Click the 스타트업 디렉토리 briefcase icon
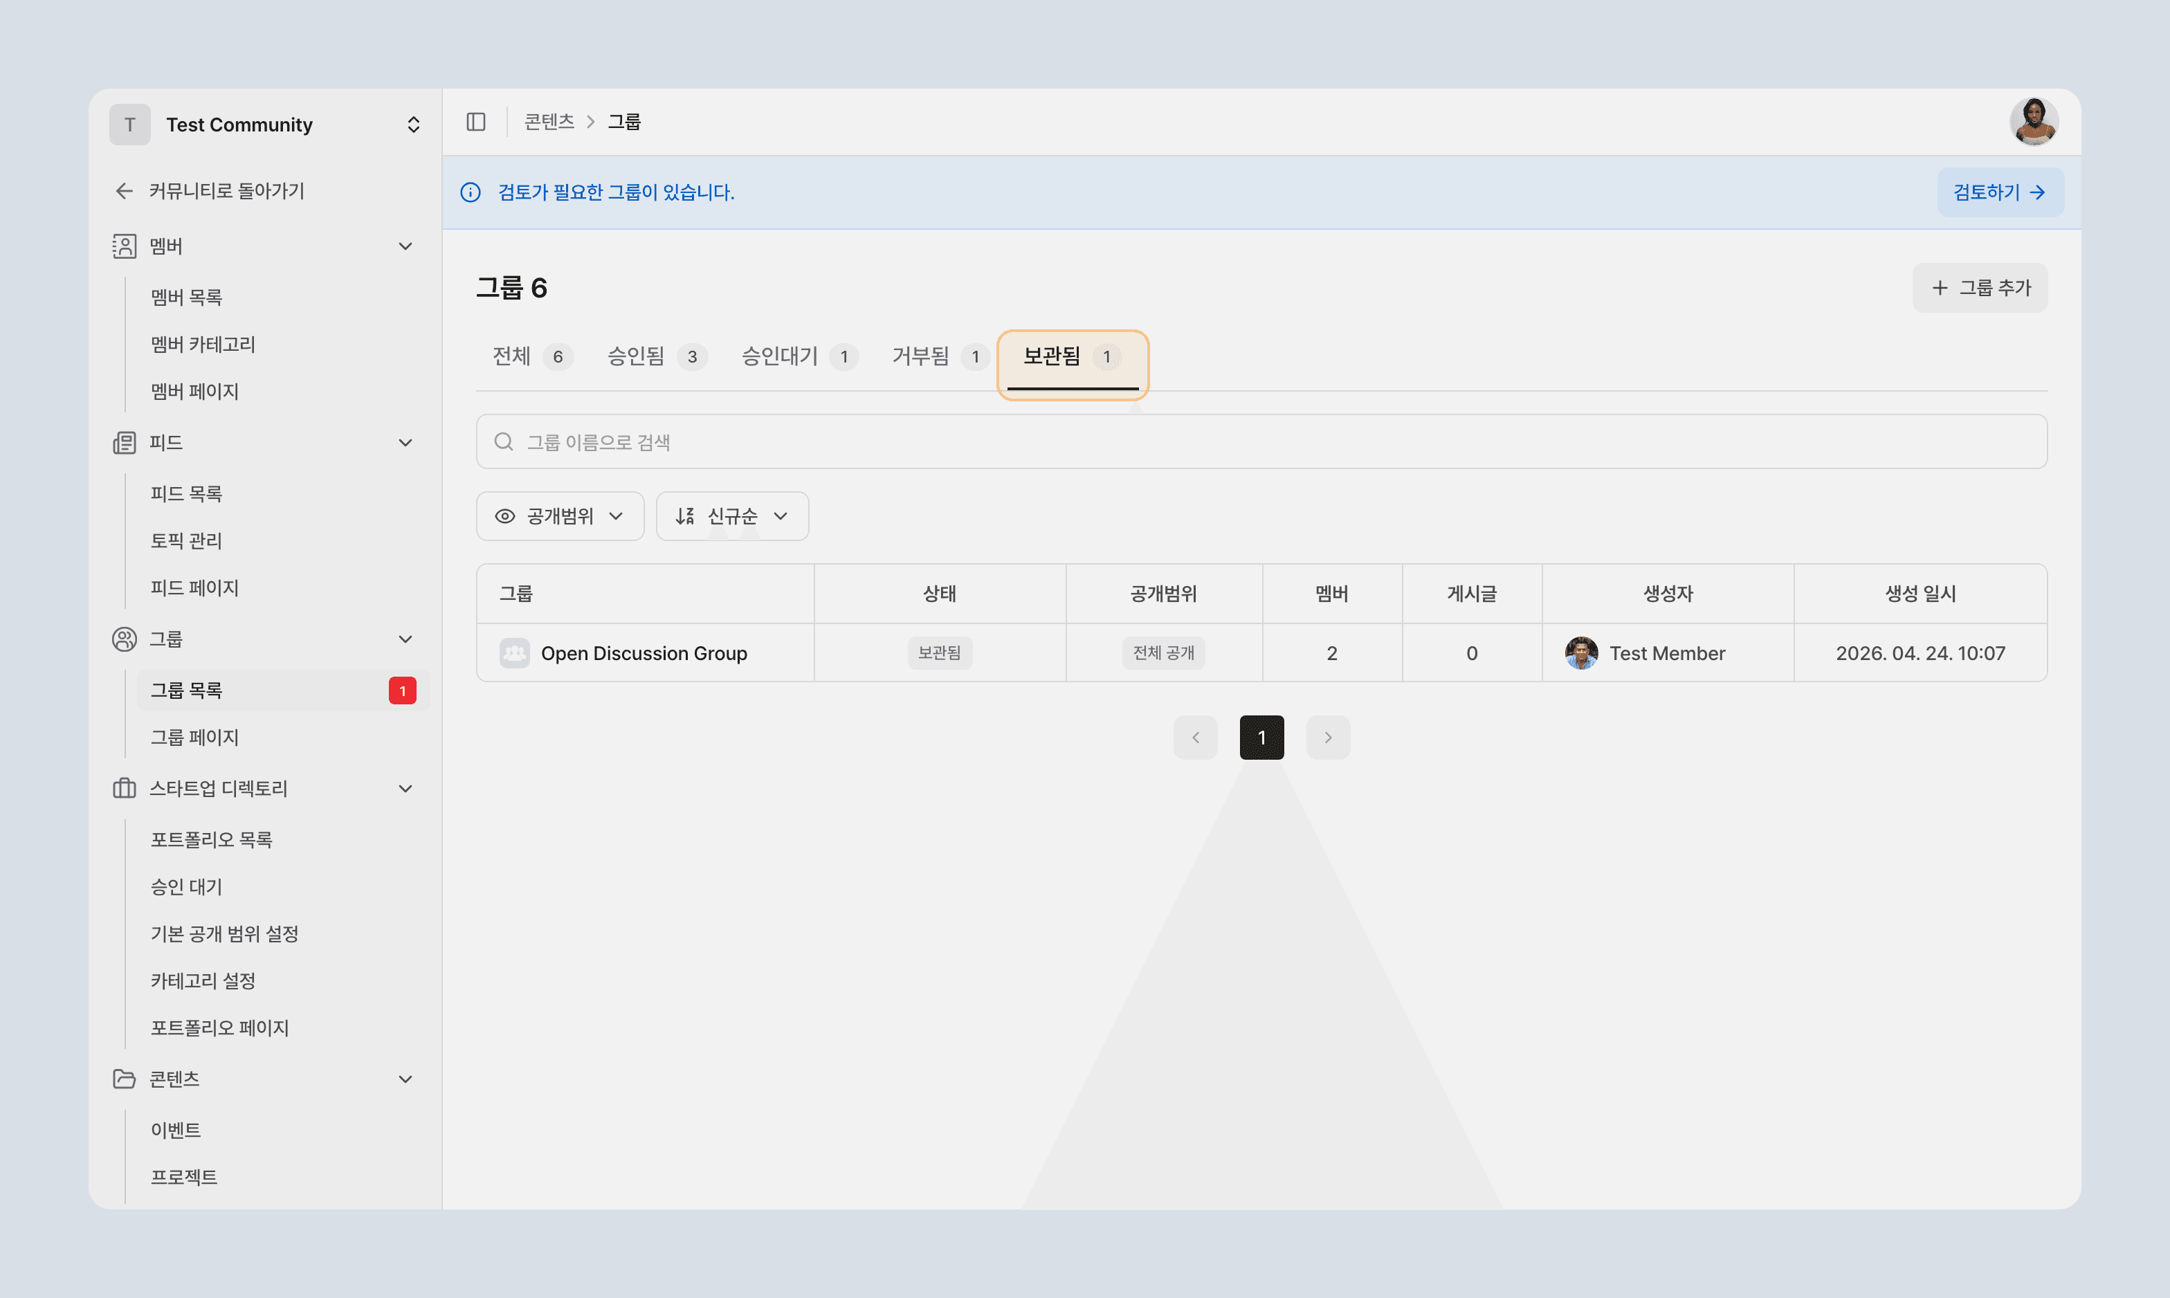 (124, 788)
